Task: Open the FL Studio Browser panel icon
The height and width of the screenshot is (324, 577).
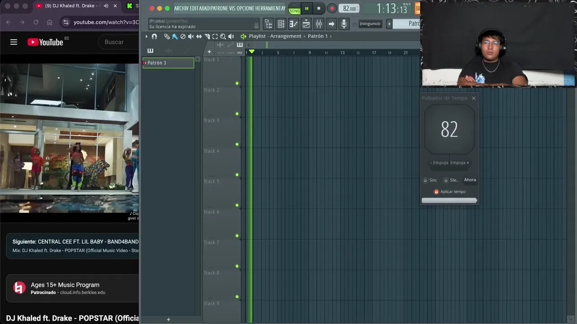Action: [x=268, y=24]
